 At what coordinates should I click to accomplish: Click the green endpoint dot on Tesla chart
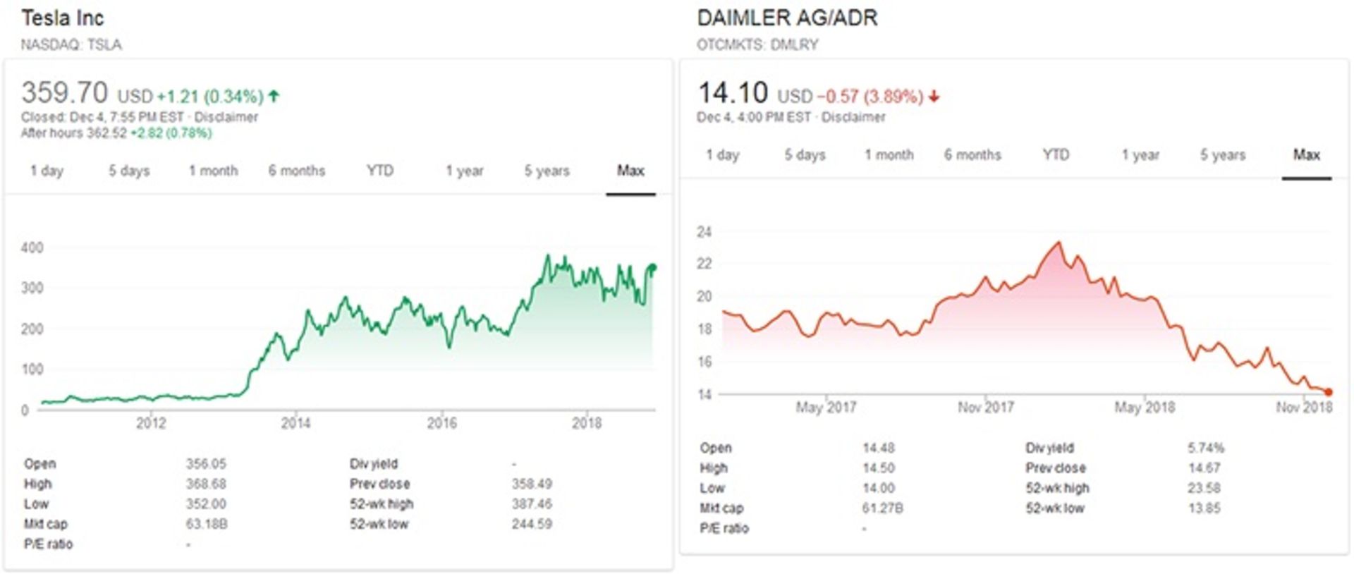pos(652,268)
